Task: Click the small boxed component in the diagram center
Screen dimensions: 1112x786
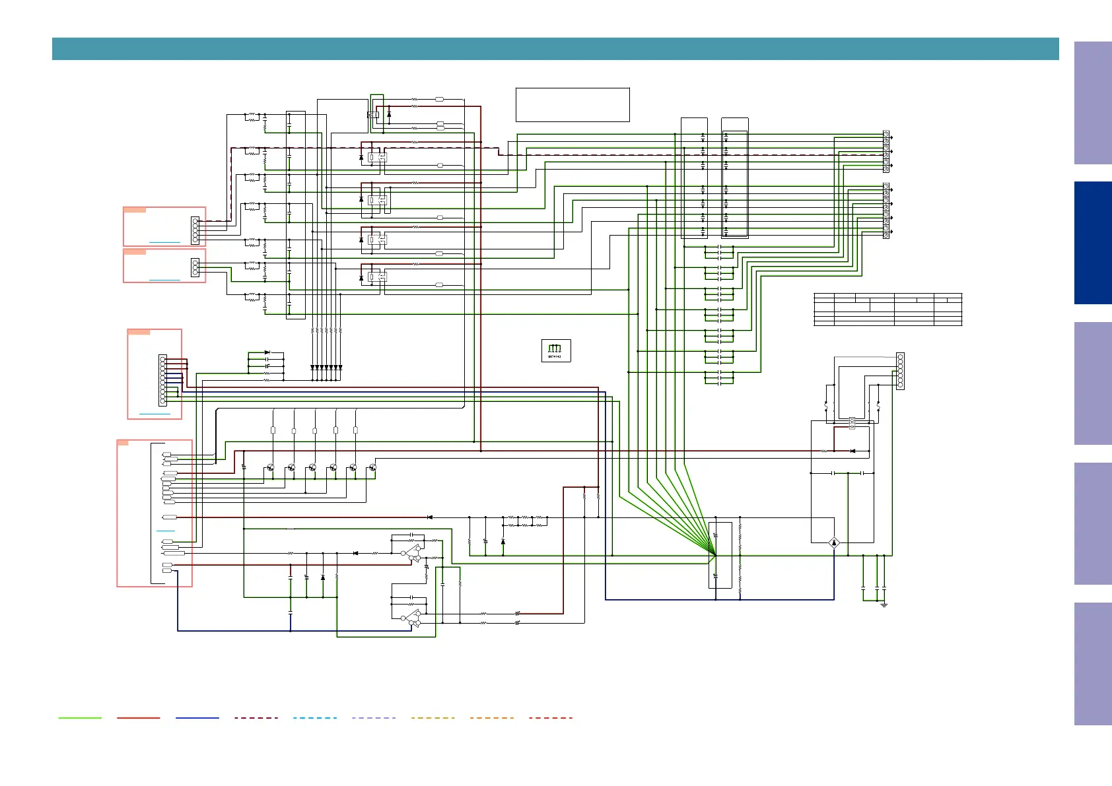Action: [556, 350]
